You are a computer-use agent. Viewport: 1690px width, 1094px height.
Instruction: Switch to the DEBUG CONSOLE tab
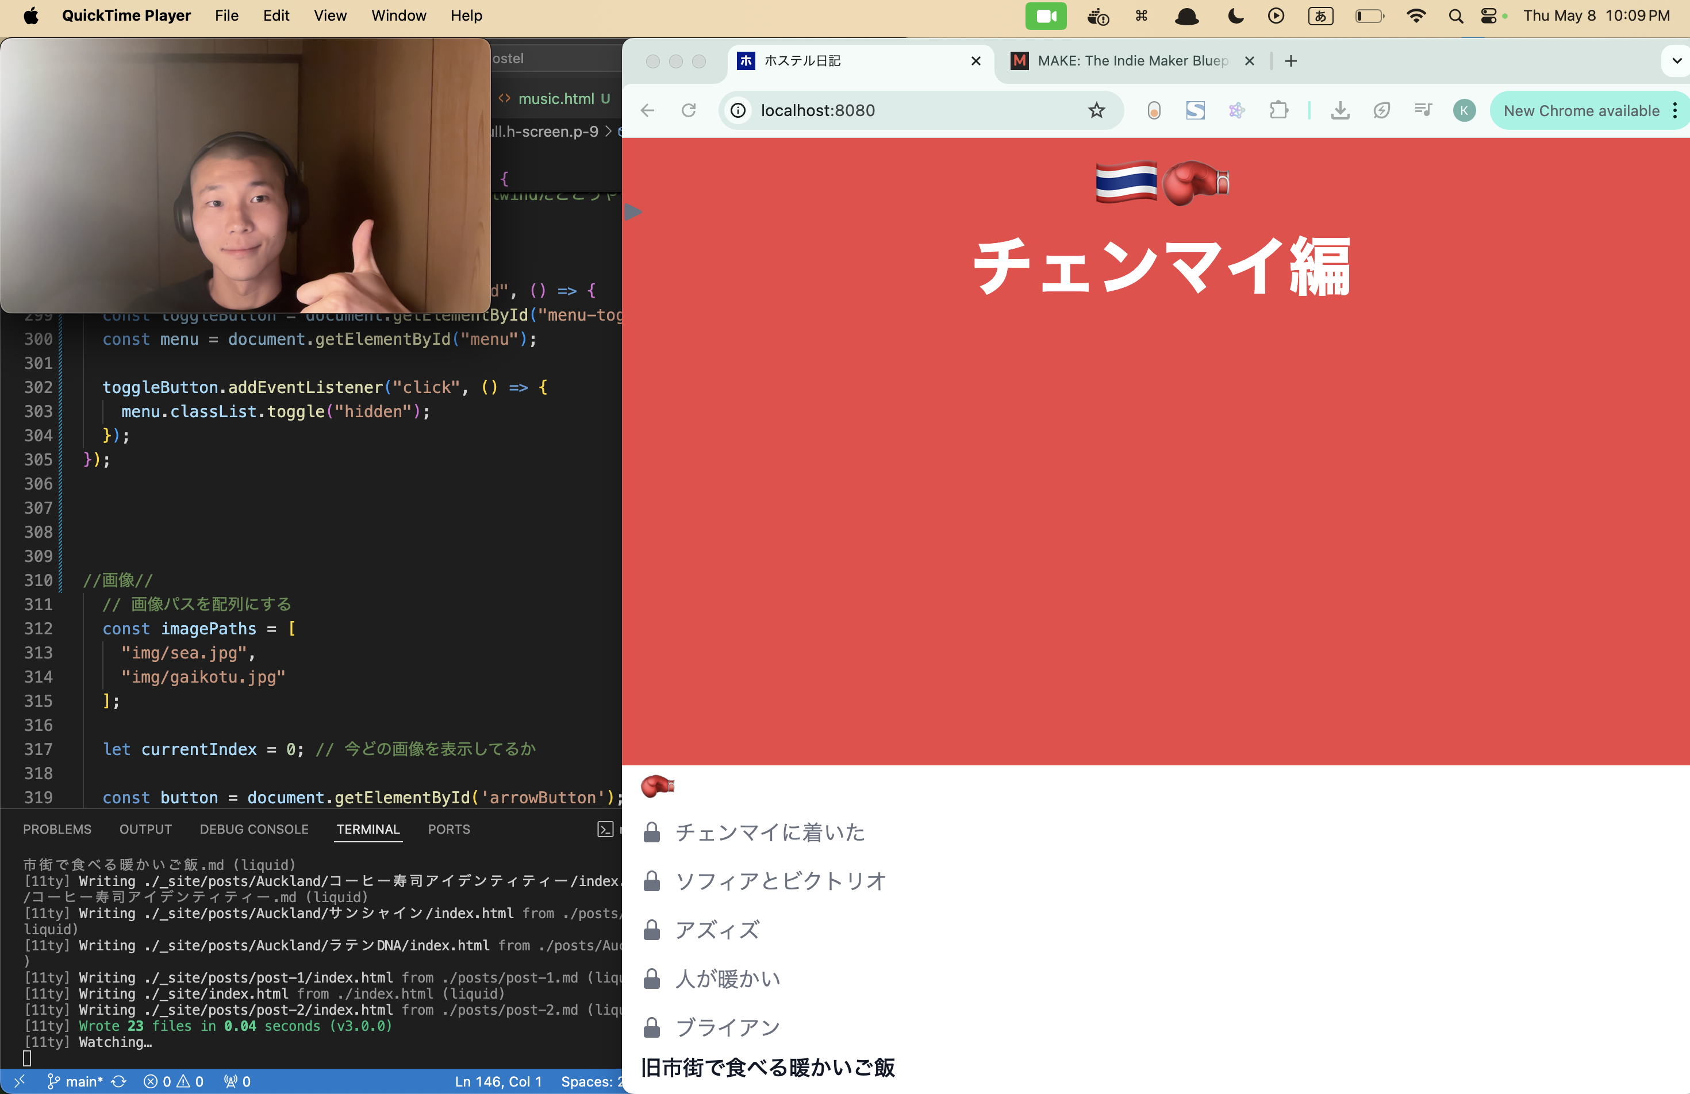[x=254, y=829]
